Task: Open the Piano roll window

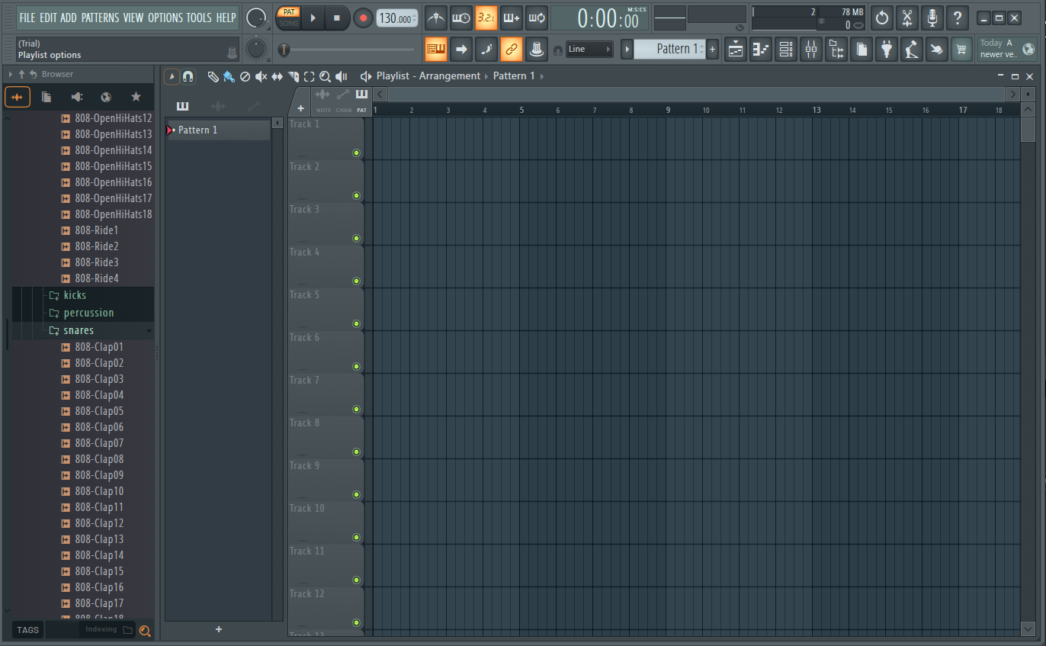Action: 761,50
